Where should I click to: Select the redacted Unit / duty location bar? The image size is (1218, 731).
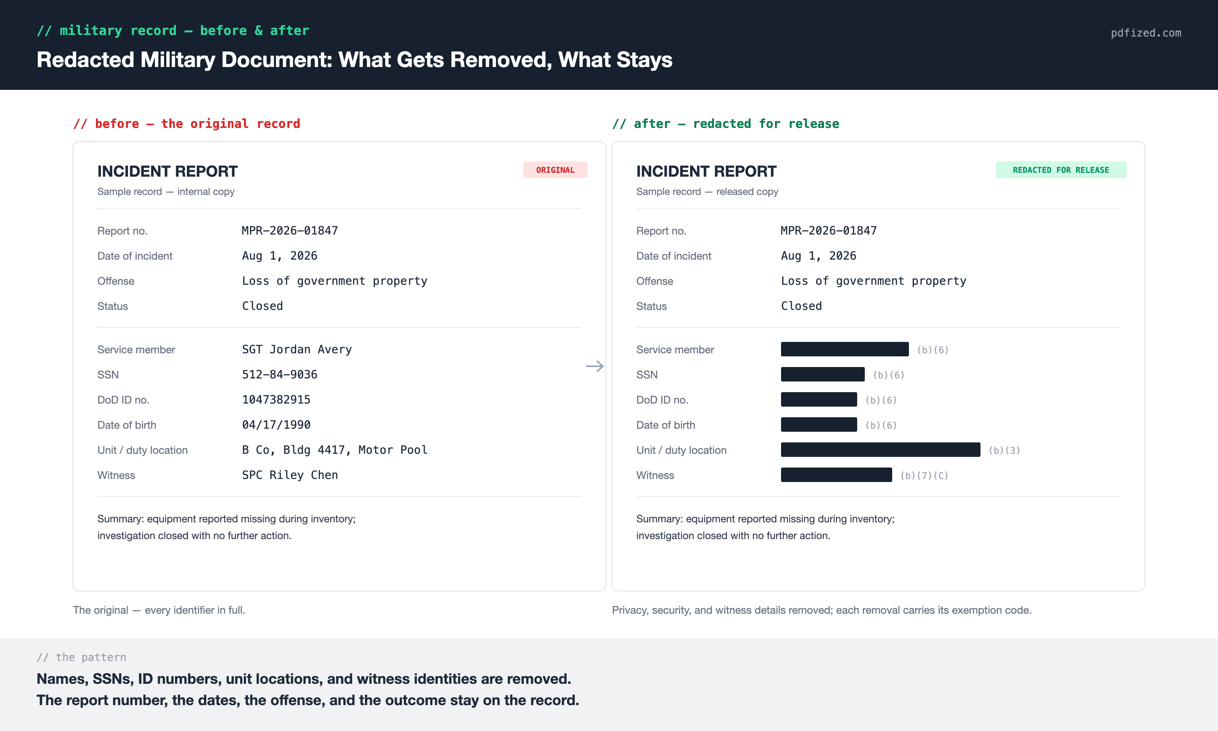pos(880,450)
